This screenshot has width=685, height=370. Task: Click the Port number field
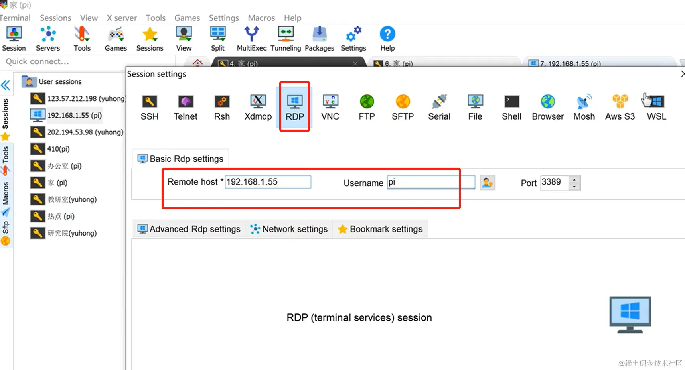click(x=555, y=182)
